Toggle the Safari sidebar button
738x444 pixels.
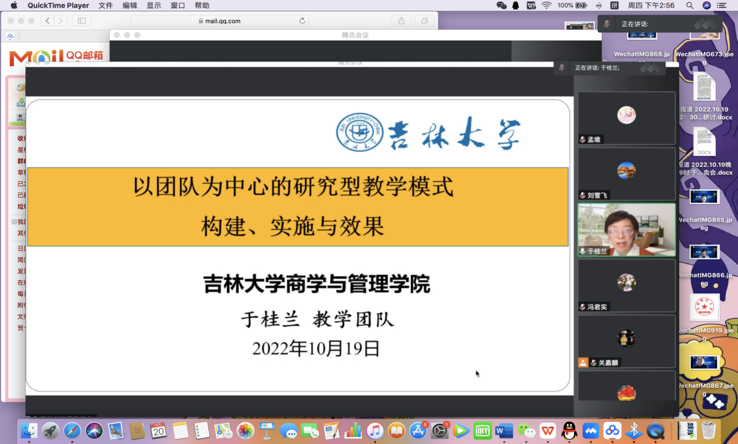[x=81, y=21]
